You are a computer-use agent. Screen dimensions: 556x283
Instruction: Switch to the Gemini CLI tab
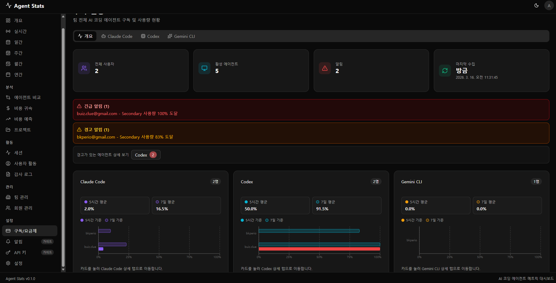click(x=181, y=36)
